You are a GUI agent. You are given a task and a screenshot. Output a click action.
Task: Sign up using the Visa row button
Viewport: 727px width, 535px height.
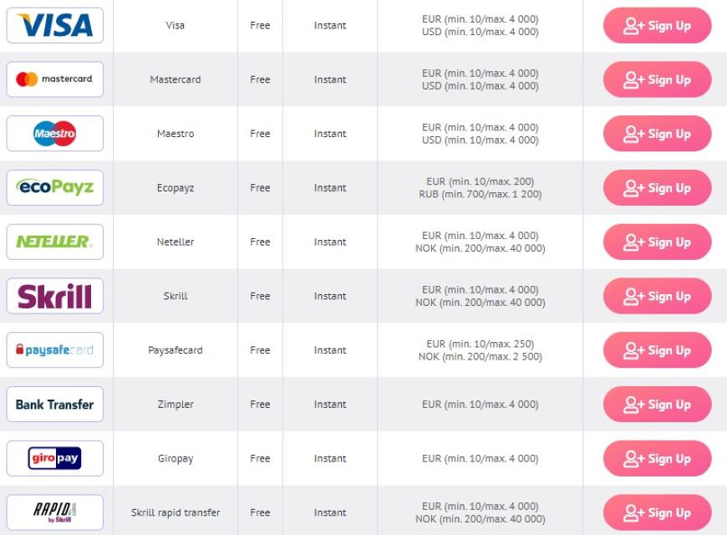pyautogui.click(x=657, y=26)
